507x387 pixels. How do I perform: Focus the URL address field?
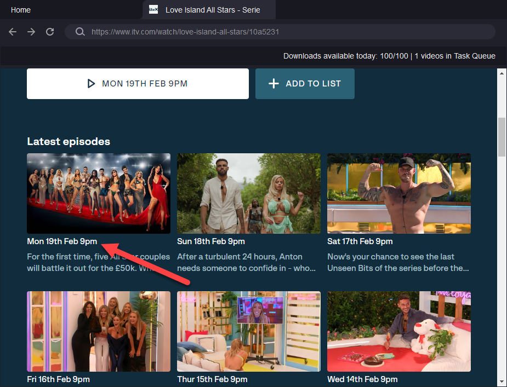(x=280, y=32)
